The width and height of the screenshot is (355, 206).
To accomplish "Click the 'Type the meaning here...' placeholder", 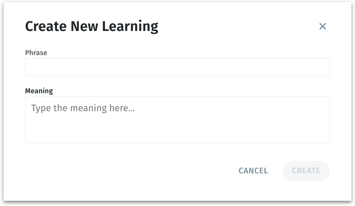I will 83,108.
